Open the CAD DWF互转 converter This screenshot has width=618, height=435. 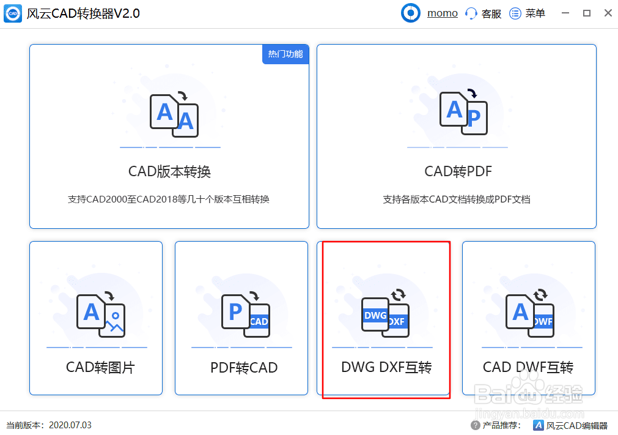pos(528,318)
